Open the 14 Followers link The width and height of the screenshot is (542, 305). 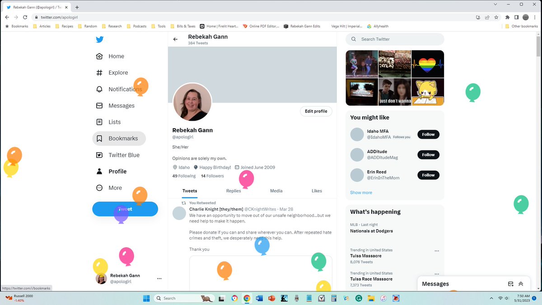(x=212, y=176)
